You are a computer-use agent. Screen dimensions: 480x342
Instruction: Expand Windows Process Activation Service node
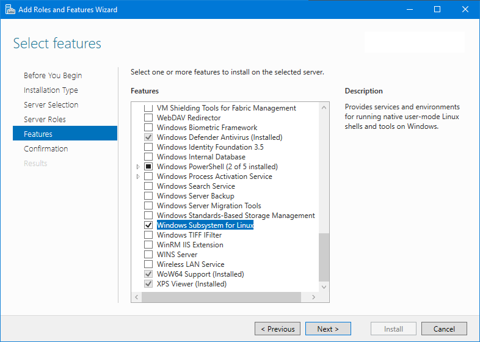138,176
